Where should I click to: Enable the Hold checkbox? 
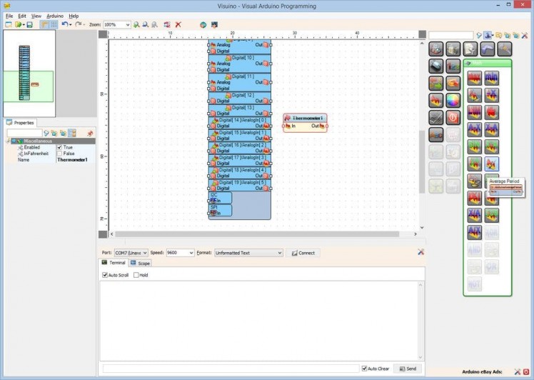coord(136,275)
